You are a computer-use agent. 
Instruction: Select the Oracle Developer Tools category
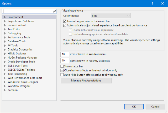pos(22,62)
